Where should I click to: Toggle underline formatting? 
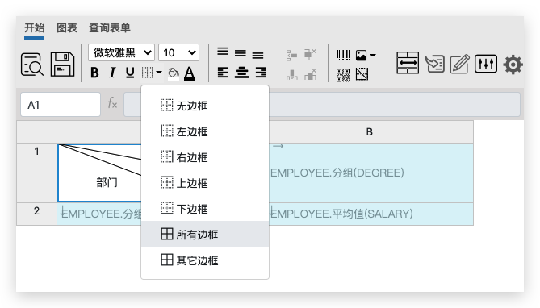(130, 73)
